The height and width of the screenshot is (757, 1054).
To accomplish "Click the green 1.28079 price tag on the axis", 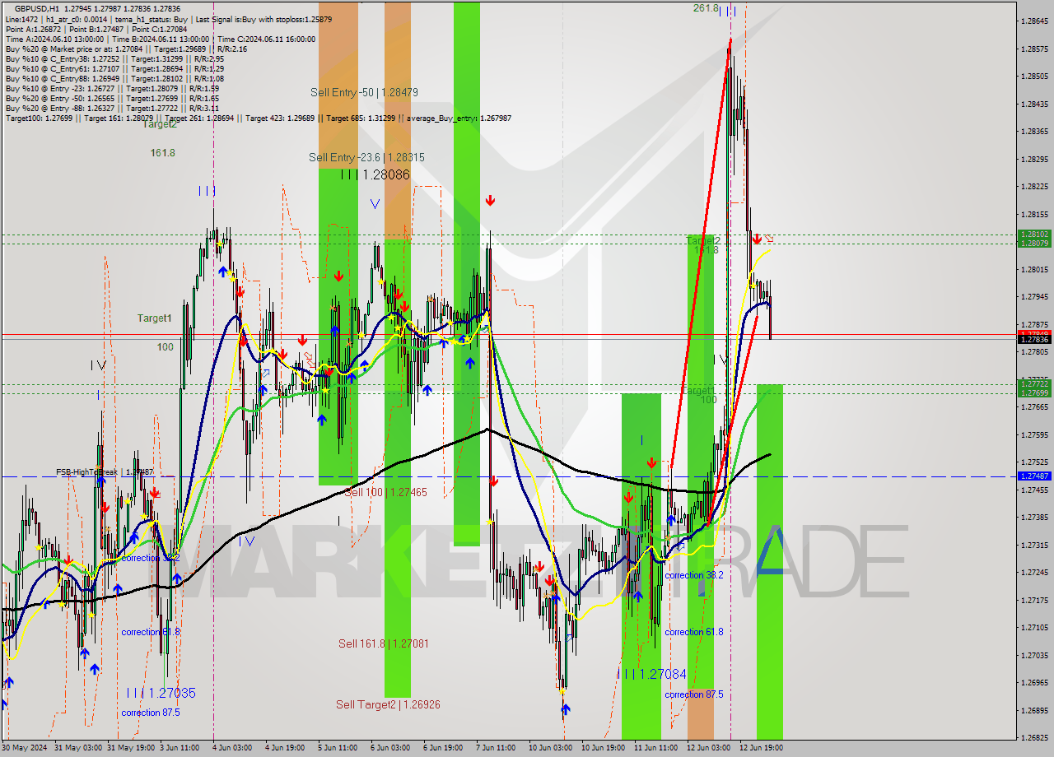I will [x=1034, y=243].
